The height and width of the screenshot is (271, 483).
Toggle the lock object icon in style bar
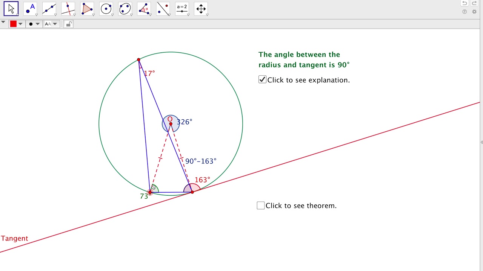point(68,24)
